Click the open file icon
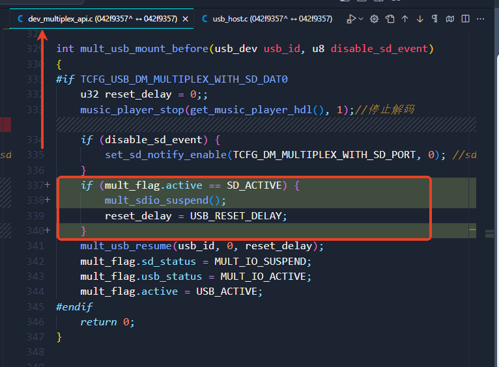Screen dimensions: 499x367 pos(390,19)
